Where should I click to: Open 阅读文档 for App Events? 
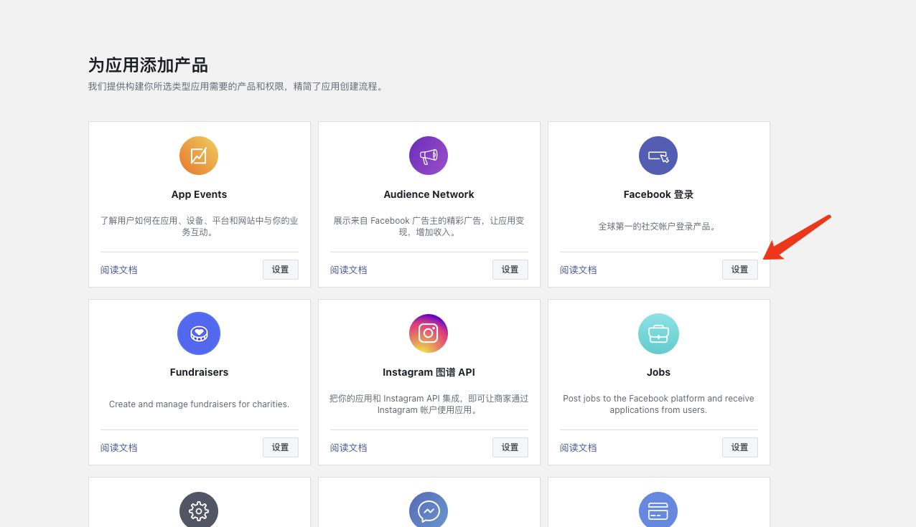pyautogui.click(x=119, y=270)
